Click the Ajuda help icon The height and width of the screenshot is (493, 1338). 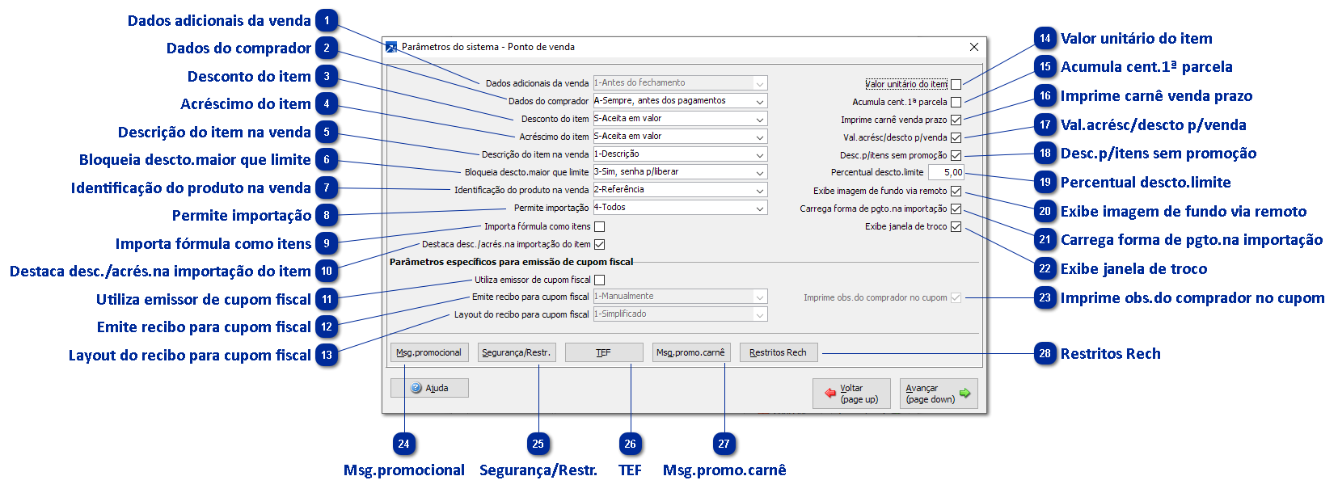[x=416, y=388]
